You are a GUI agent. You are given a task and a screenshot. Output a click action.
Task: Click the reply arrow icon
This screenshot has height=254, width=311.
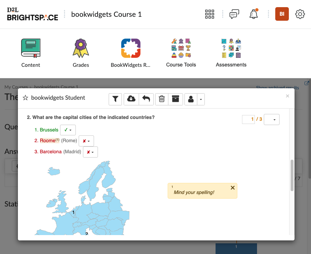146,99
